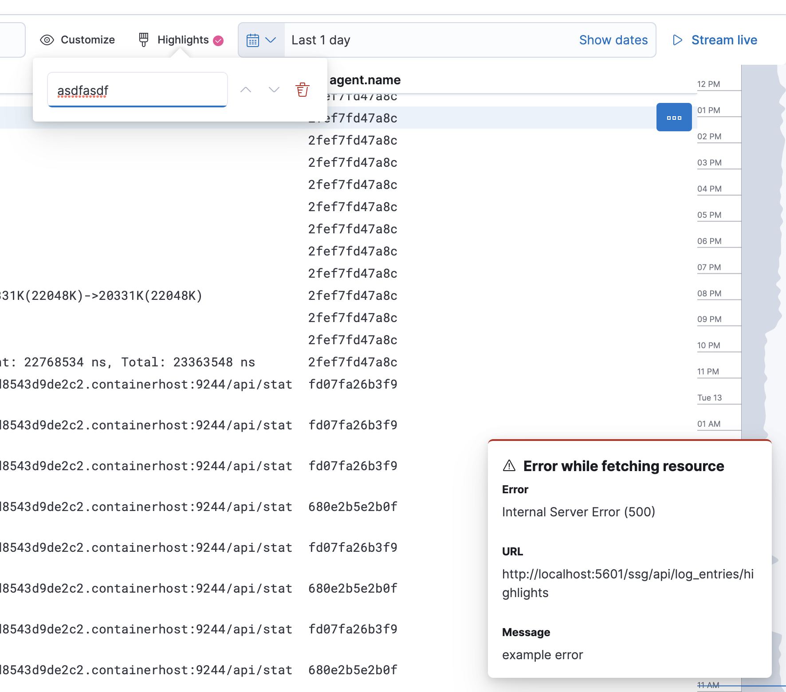
Task: Expand the date quick menu chevron
Action: click(271, 40)
